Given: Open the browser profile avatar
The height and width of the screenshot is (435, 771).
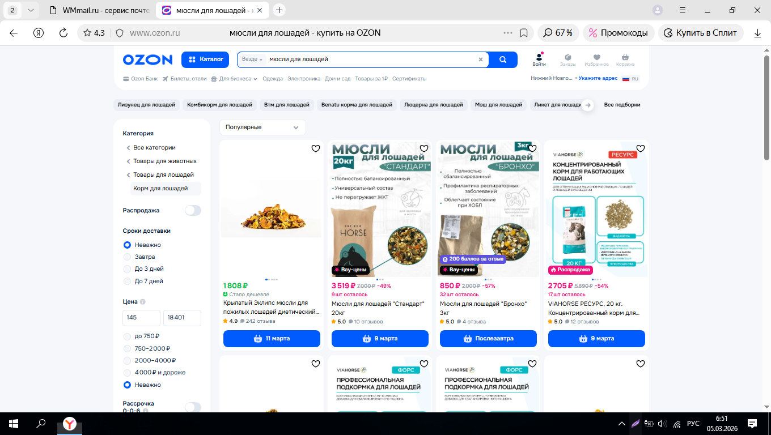Looking at the screenshot, I should point(658,10).
